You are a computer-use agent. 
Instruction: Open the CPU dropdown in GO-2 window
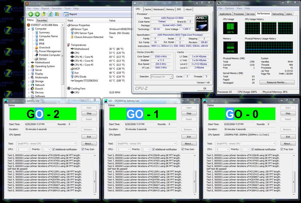(24, 149)
